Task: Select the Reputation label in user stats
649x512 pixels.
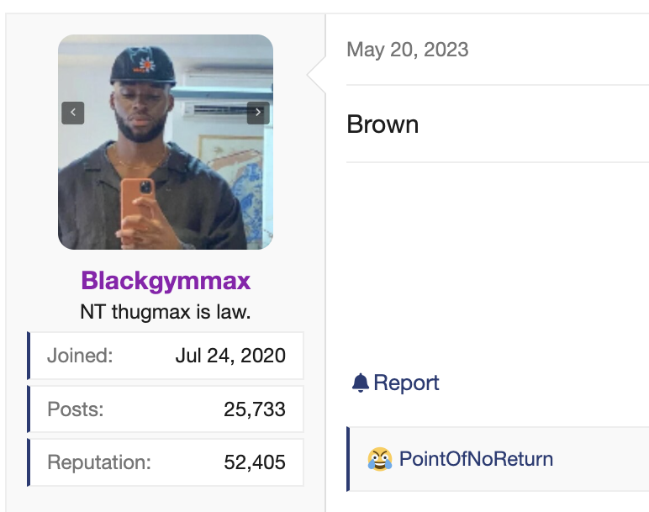Action: point(99,462)
